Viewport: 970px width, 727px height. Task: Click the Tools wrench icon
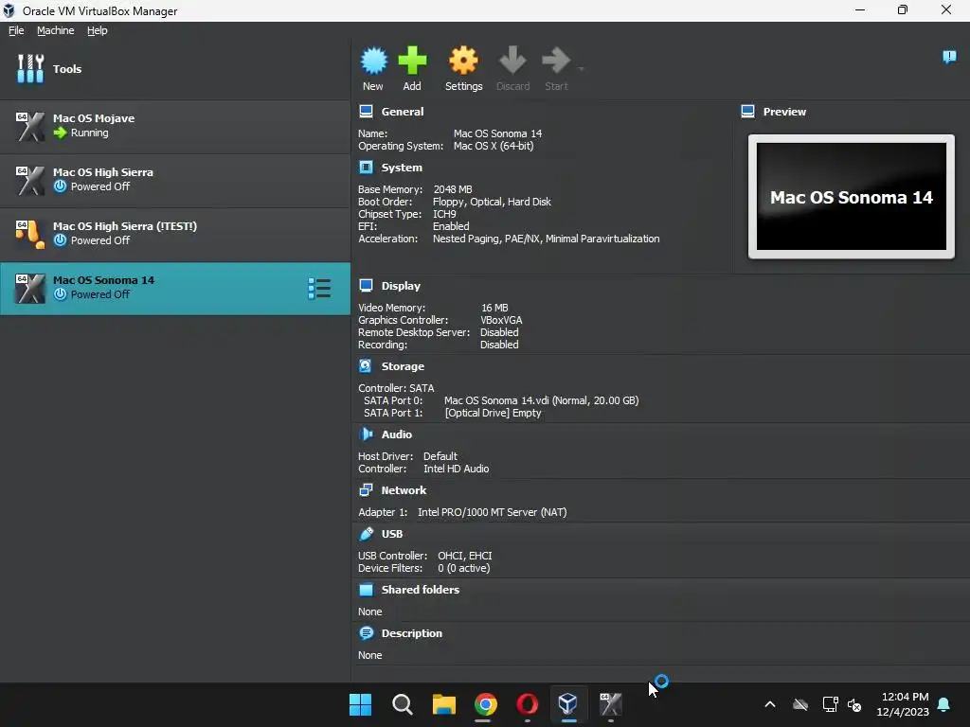point(30,68)
